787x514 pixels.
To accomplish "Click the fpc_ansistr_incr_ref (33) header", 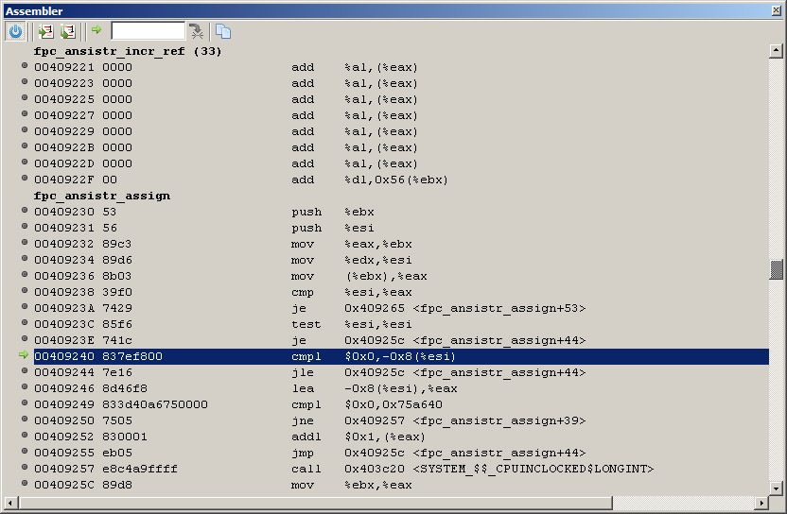I will click(x=128, y=51).
